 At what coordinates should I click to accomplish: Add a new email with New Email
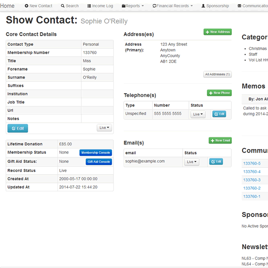pyautogui.click(x=220, y=140)
